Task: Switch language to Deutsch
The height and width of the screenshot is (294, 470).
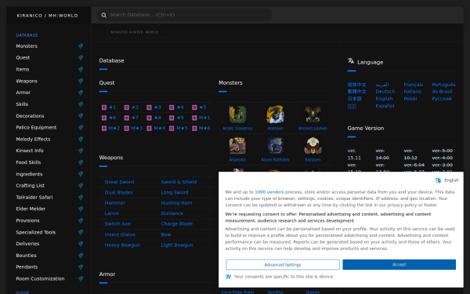Action: click(385, 92)
